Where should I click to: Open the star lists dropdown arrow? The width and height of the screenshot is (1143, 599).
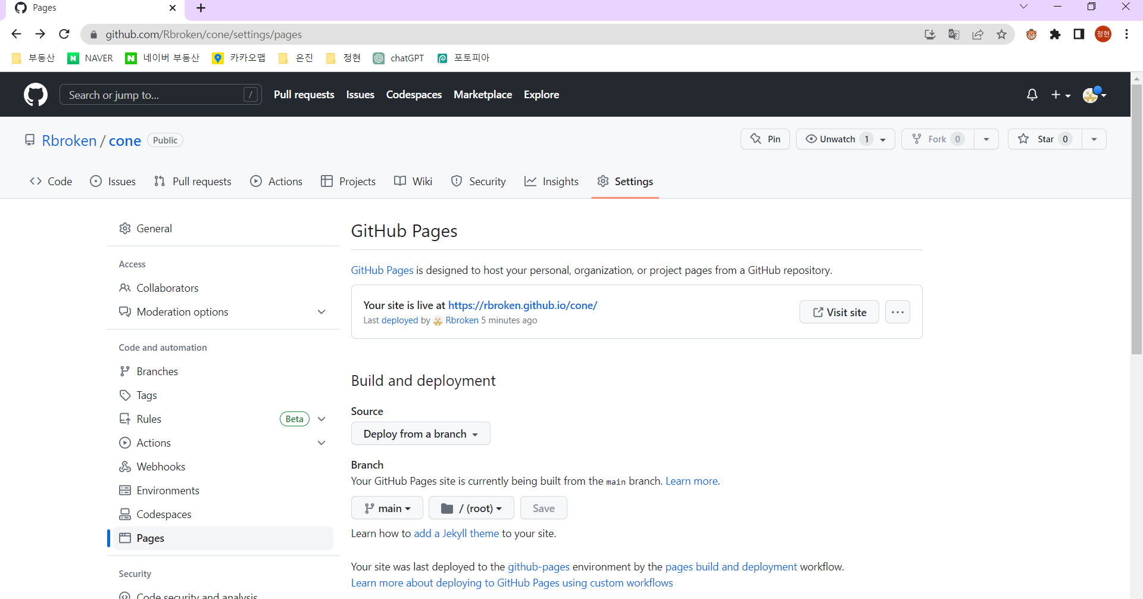[x=1094, y=139]
